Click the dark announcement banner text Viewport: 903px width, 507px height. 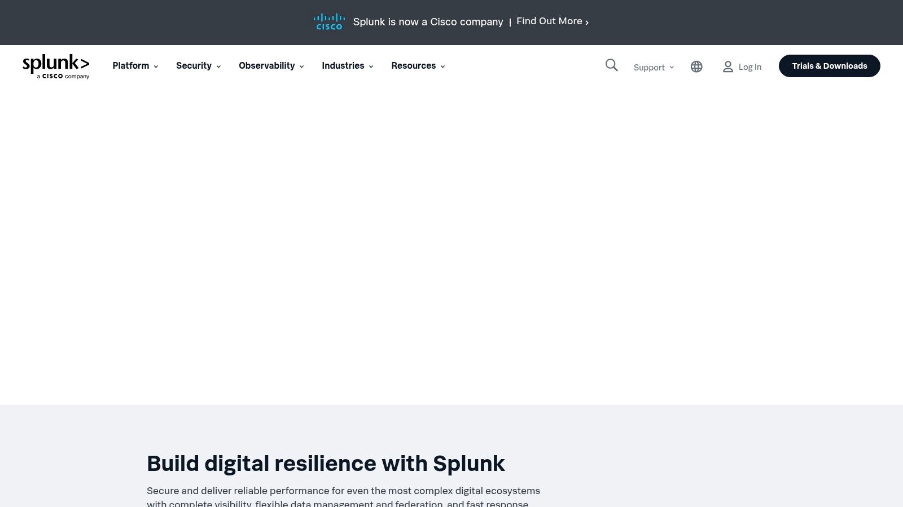428,22
